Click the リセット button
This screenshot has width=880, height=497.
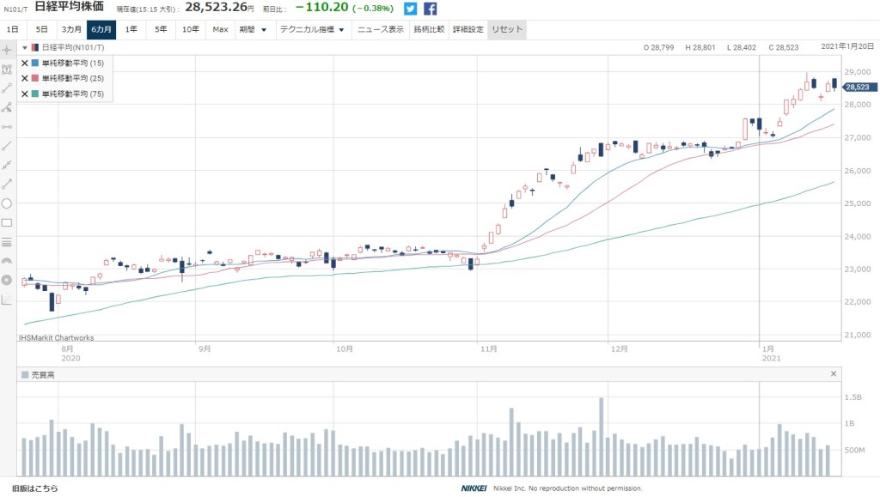(x=505, y=29)
